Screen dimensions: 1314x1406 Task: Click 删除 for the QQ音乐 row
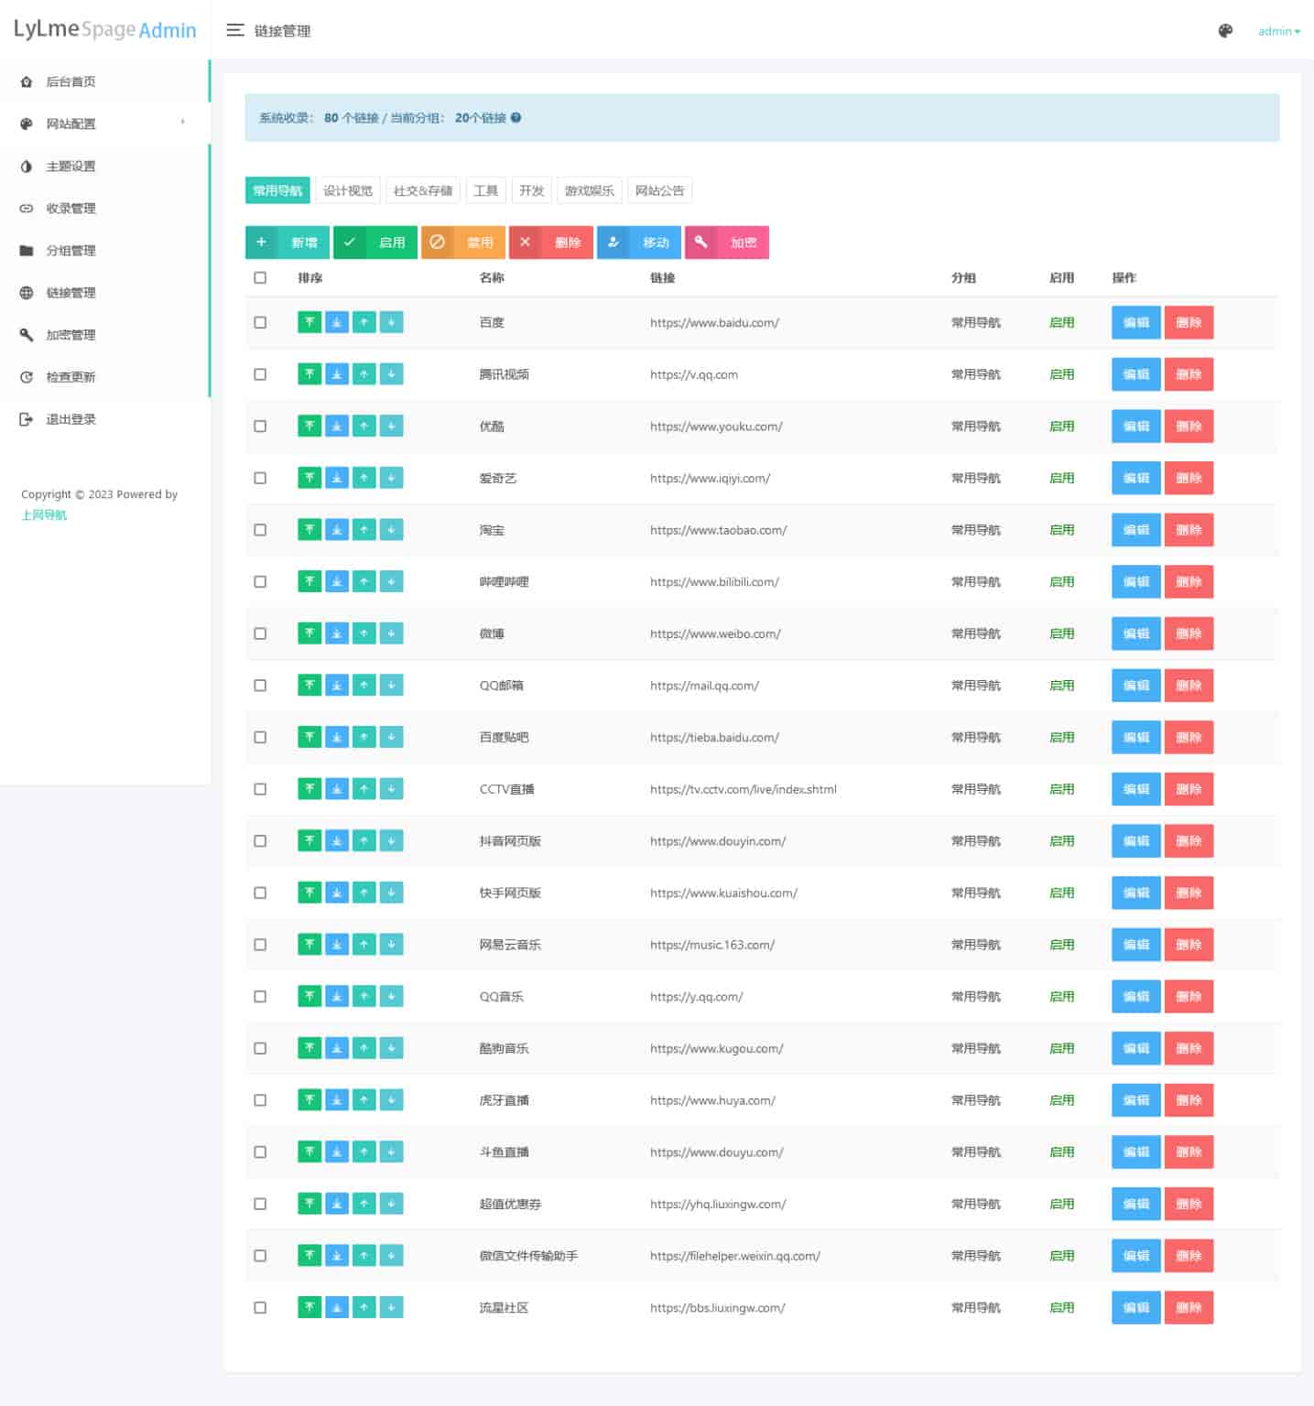pos(1189,997)
